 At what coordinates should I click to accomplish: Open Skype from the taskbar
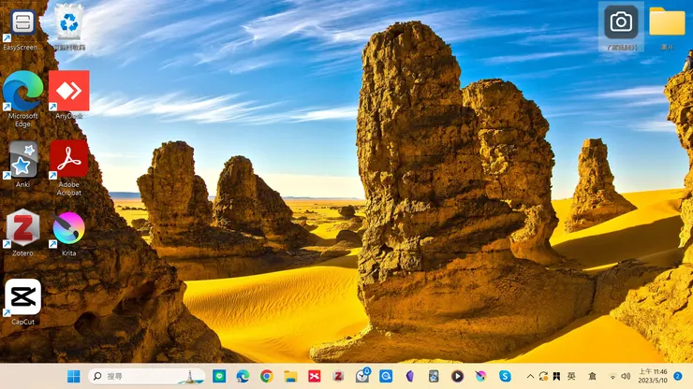pos(505,376)
